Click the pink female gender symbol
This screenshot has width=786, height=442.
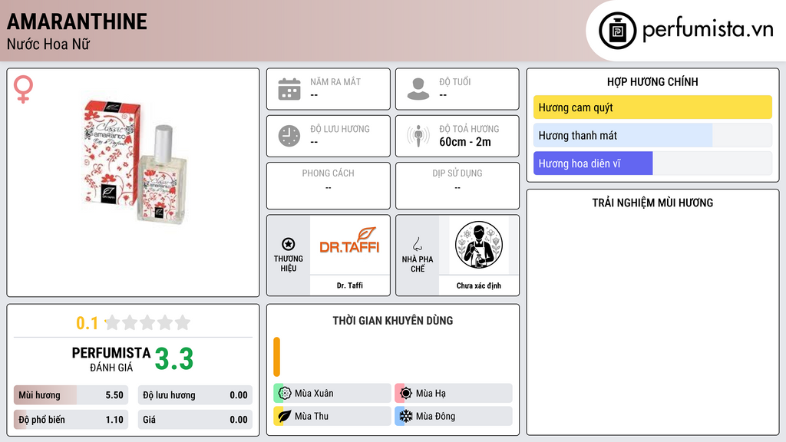coord(23,89)
